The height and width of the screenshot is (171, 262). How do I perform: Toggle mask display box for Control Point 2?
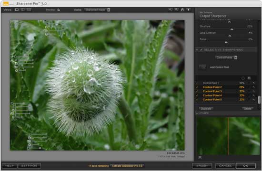(x=249, y=87)
